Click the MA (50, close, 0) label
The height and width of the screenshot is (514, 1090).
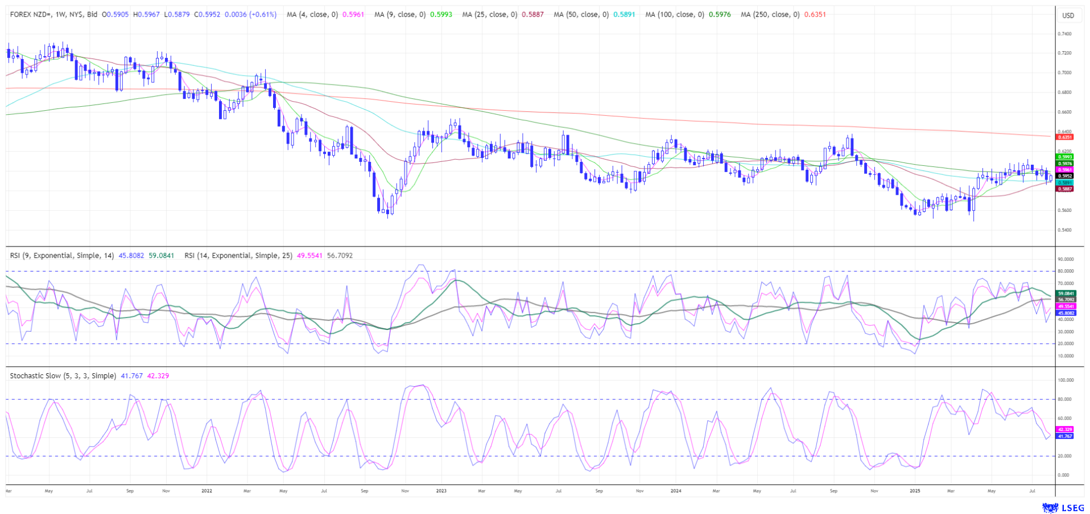(x=581, y=15)
